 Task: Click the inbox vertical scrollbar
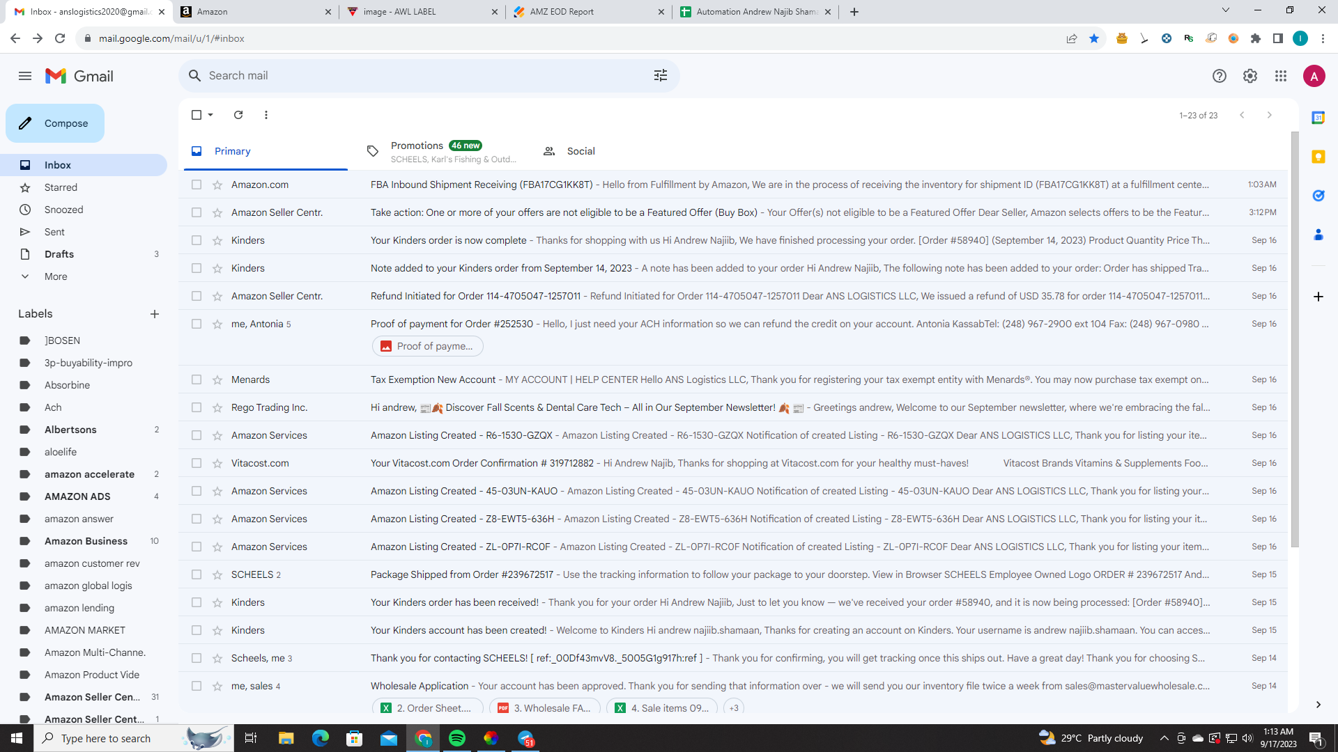[1295, 339]
